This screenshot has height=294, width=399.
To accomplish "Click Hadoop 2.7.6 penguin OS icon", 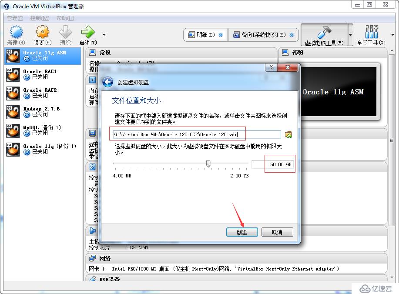I will coord(13,112).
